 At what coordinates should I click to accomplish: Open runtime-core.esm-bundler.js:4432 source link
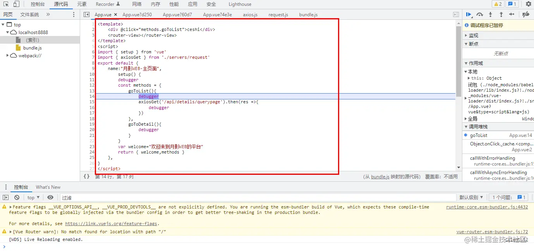point(487,207)
